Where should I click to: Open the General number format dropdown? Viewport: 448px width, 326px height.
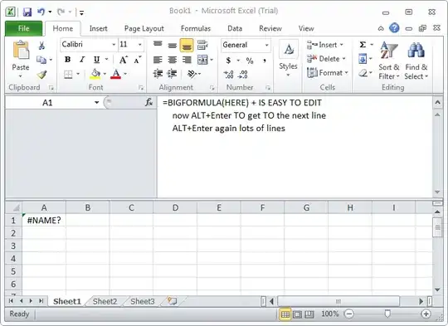coord(266,45)
